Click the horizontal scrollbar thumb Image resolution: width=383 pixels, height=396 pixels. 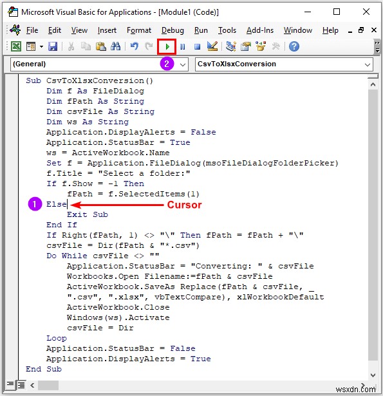pos(48,386)
